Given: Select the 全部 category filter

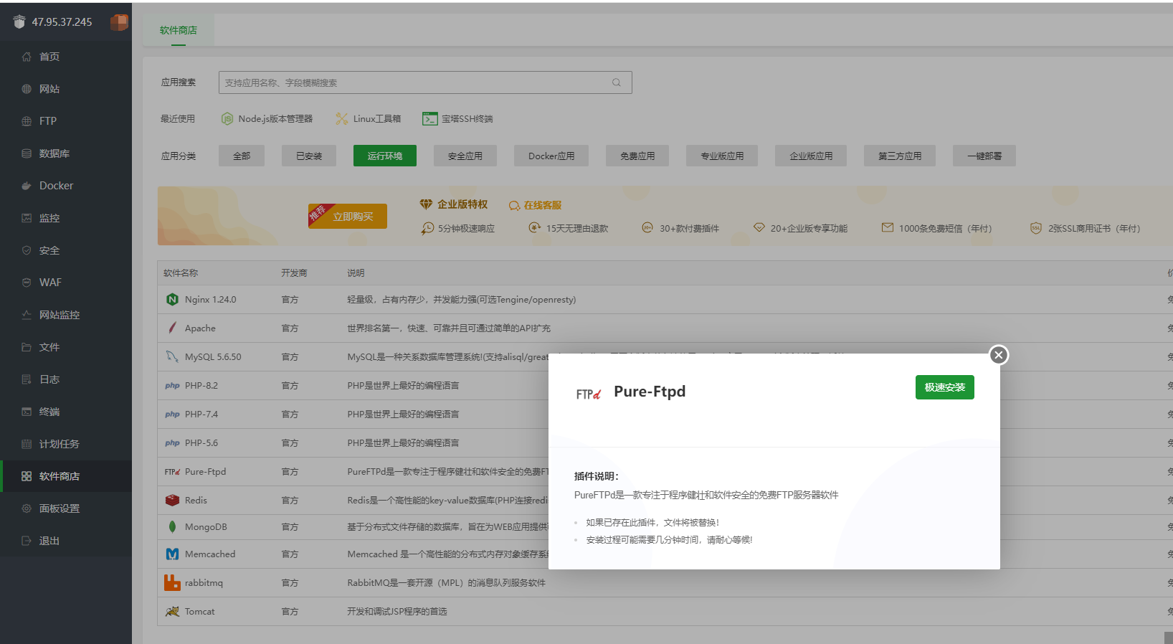Looking at the screenshot, I should tap(242, 156).
